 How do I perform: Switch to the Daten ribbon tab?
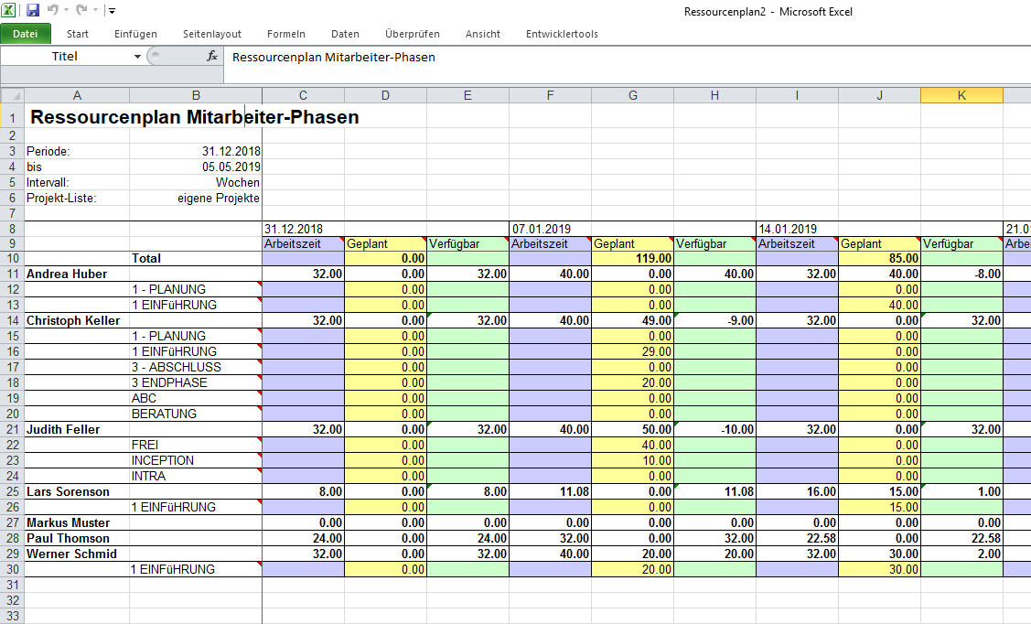coord(345,33)
